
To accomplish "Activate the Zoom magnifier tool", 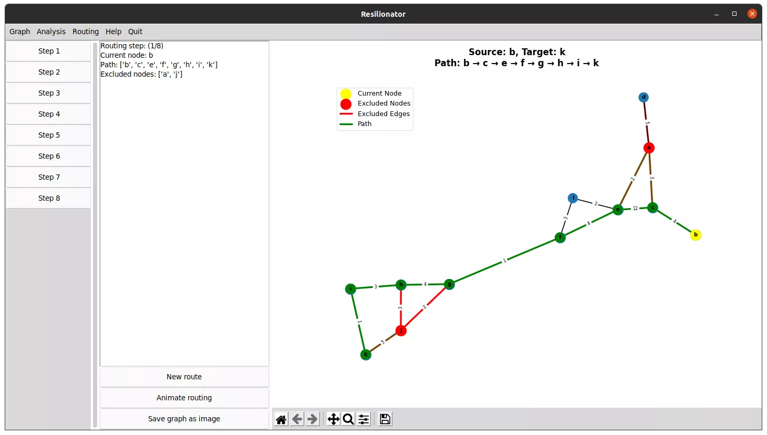I will click(348, 419).
